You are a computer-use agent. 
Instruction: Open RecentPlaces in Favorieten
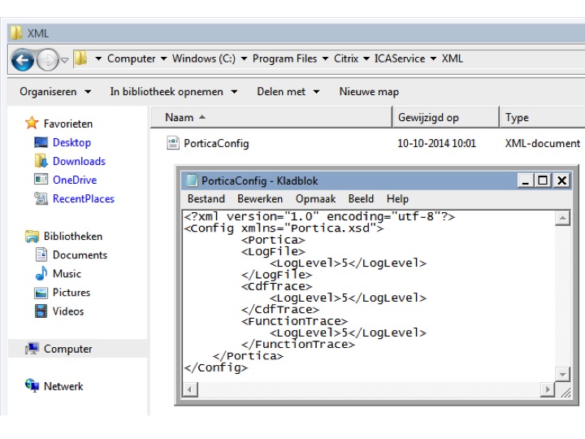point(84,198)
